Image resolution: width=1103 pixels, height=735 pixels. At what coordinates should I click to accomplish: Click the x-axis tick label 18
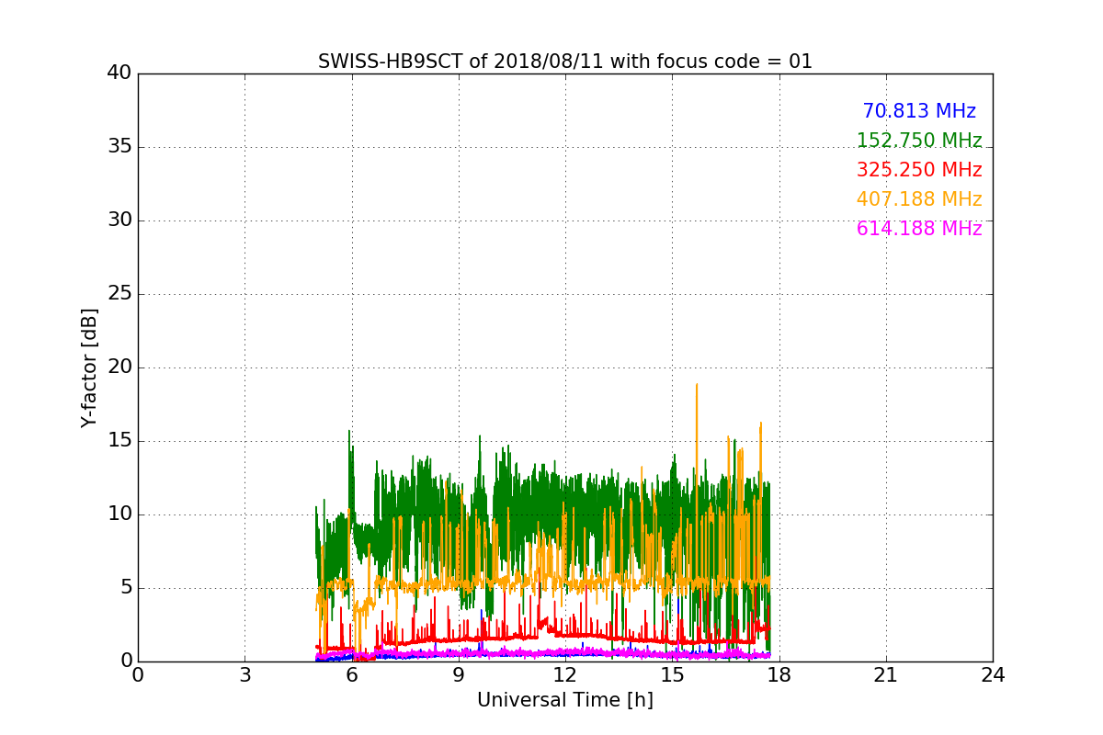779,675
